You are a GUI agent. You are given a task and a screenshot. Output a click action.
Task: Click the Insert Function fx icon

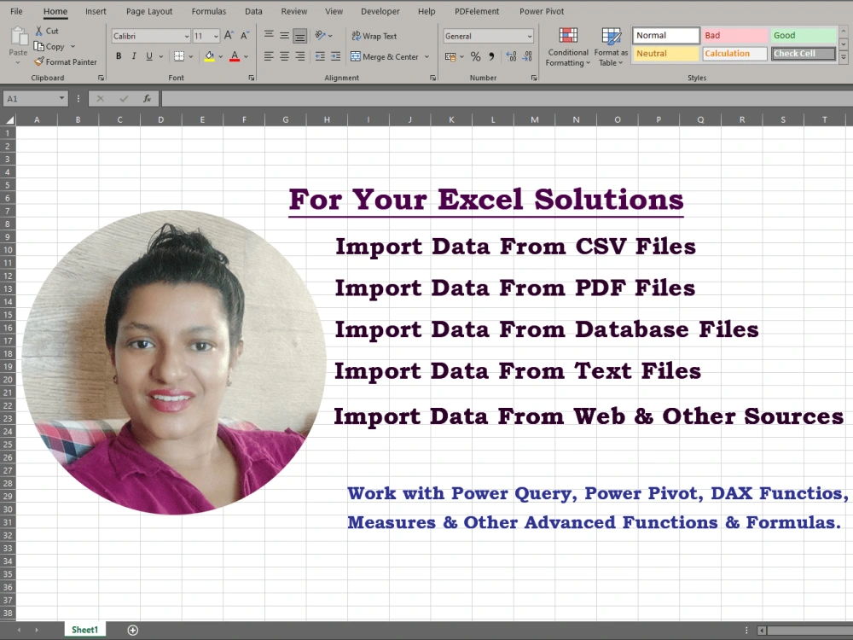[x=147, y=98]
